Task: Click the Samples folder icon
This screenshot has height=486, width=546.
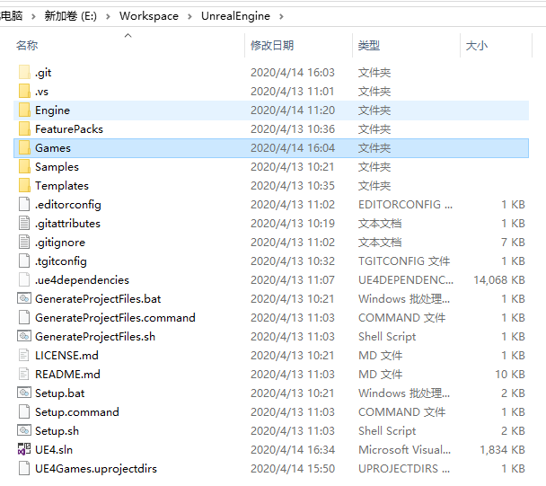Action: [24, 166]
